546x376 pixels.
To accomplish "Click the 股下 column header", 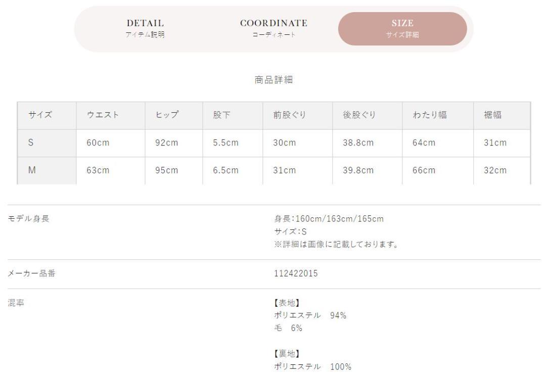I will pyautogui.click(x=221, y=115).
